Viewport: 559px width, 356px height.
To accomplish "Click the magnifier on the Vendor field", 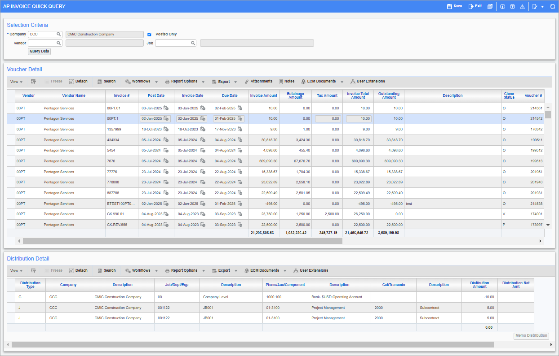I will [x=59, y=43].
